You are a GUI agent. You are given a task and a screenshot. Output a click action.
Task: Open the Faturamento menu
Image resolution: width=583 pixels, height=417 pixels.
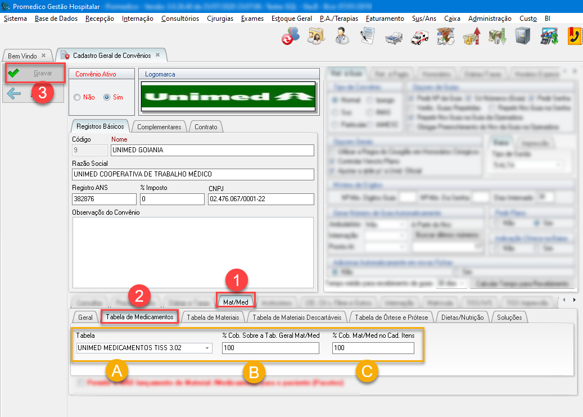pos(385,19)
